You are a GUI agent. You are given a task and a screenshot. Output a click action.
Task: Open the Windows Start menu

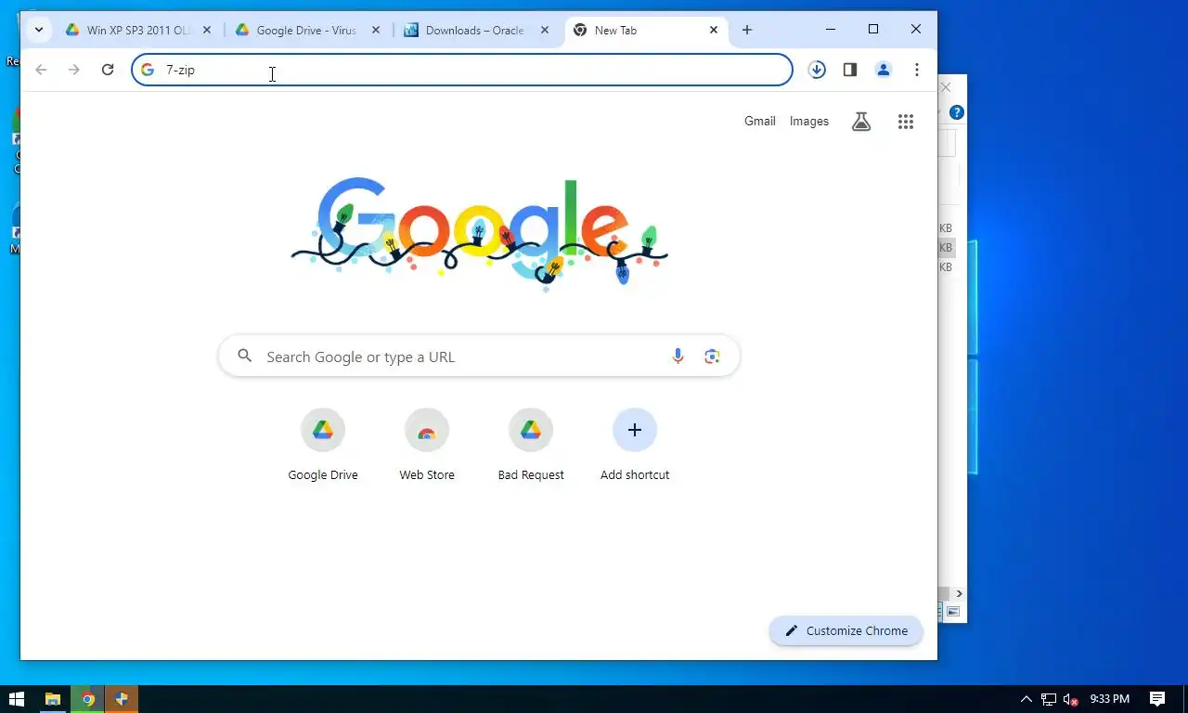click(x=16, y=699)
